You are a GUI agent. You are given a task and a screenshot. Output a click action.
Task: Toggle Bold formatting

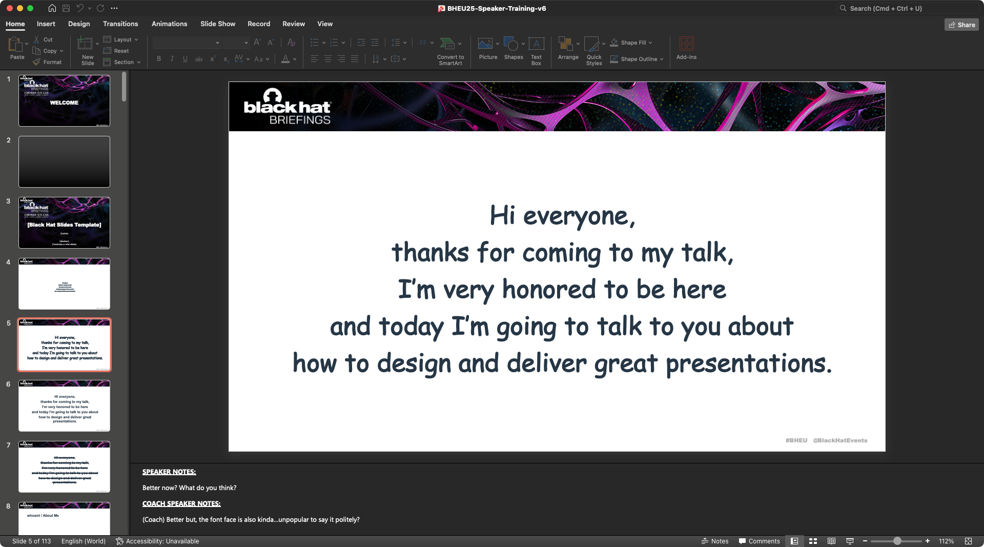coord(159,59)
